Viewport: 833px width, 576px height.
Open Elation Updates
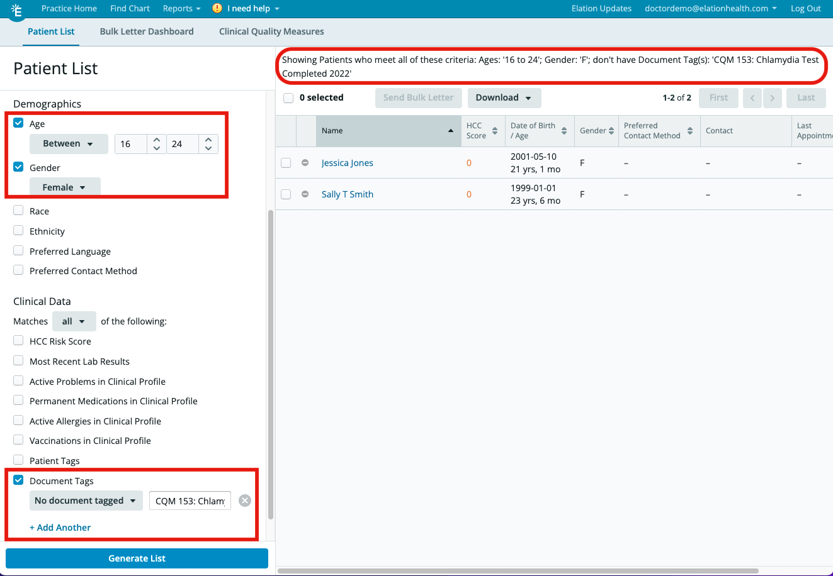point(601,8)
